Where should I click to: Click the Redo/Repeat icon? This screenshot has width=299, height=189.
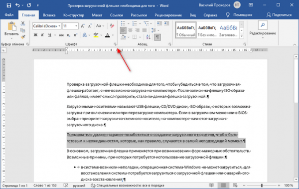coord(29,5)
